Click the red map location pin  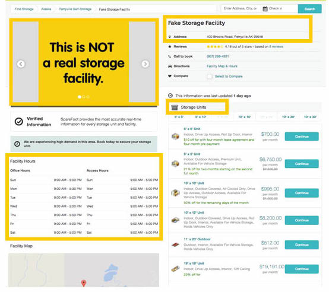pos(84,283)
